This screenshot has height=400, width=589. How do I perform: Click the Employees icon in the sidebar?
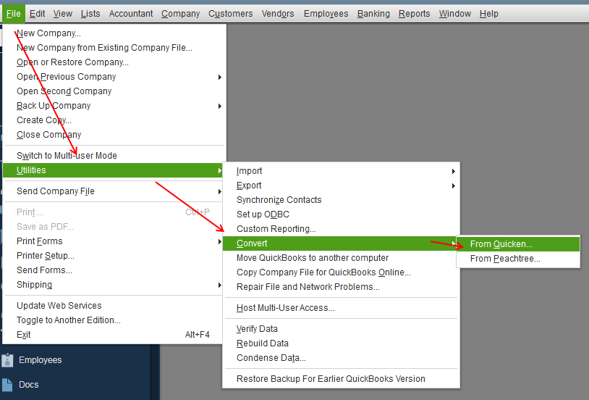coord(7,360)
